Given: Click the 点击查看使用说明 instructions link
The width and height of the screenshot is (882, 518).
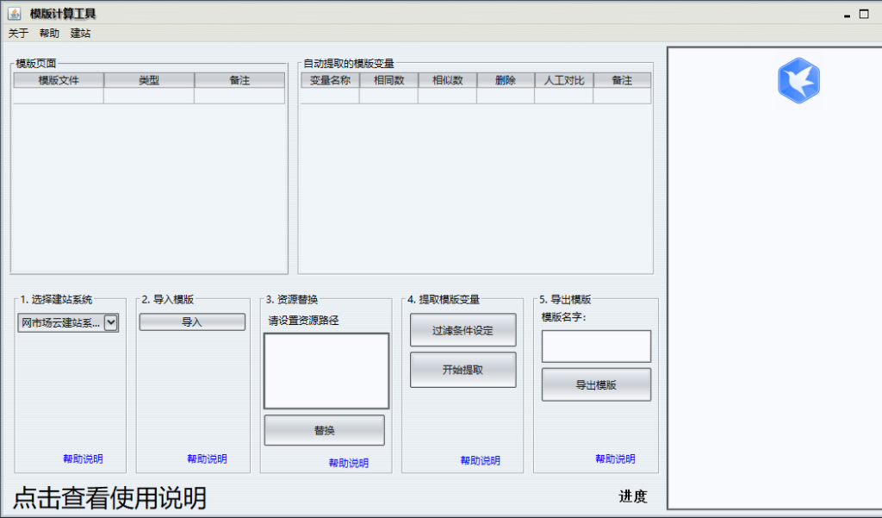Looking at the screenshot, I should (102, 500).
